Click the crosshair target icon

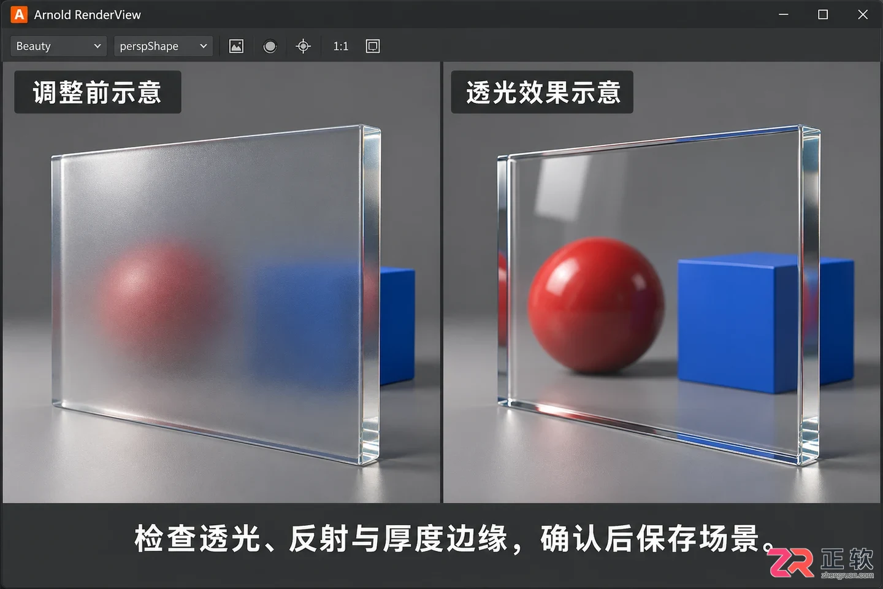click(x=304, y=46)
